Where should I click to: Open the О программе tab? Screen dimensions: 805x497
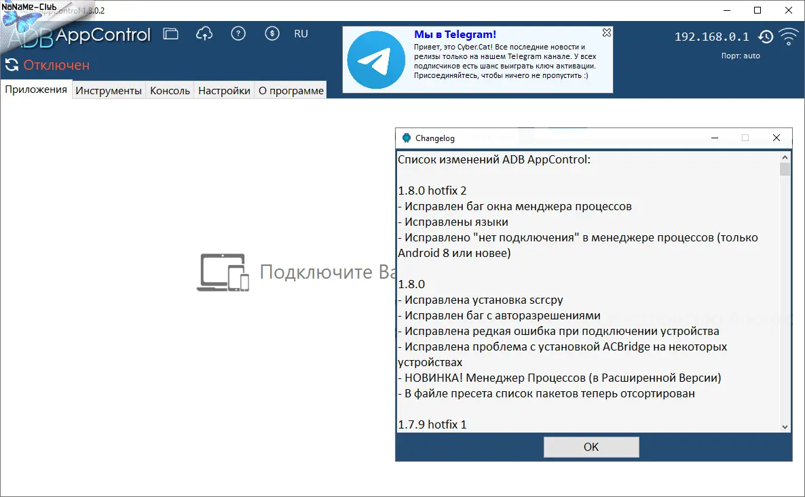click(291, 90)
